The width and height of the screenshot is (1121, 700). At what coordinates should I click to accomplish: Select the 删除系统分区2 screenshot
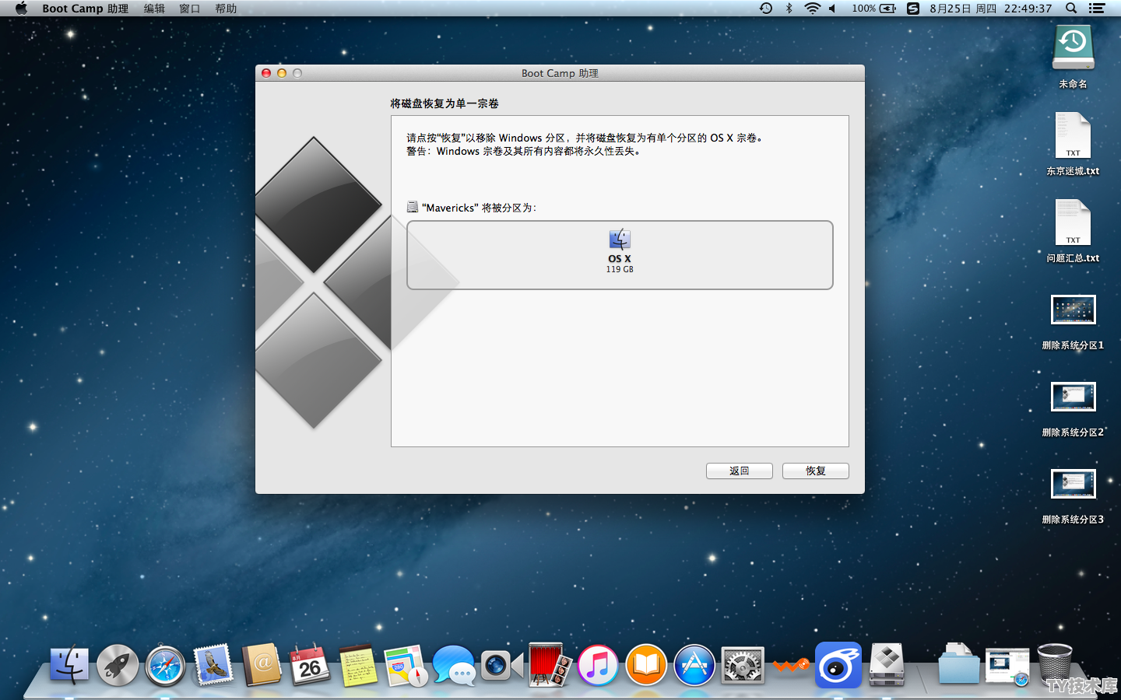(x=1074, y=397)
